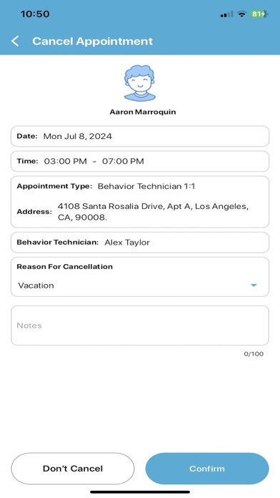Tap the Don't Cancel button
This screenshot has width=280, height=498.
(73, 469)
